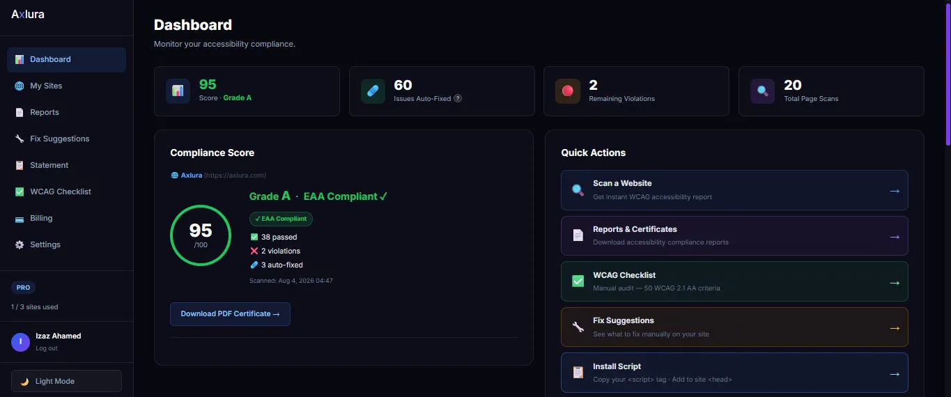Click the chart icon in the Score card

178,91
